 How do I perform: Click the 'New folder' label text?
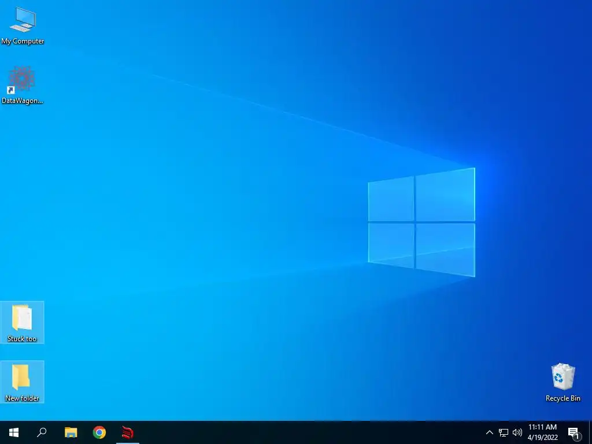click(22, 398)
